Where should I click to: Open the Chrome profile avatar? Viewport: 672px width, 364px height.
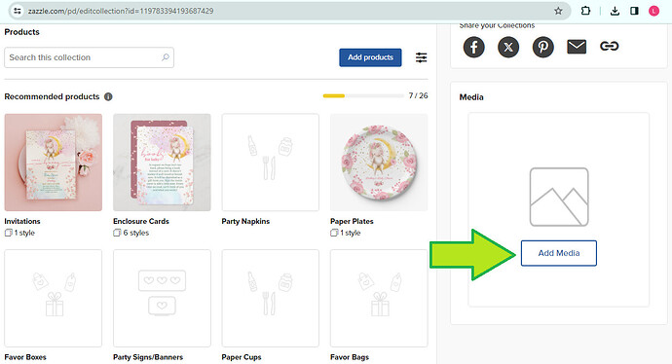coord(653,11)
